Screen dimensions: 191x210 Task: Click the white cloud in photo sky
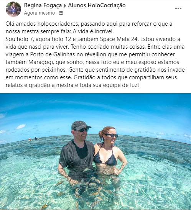click(21, 126)
